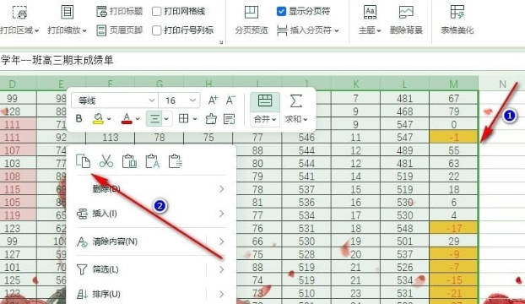Image resolution: width=525 pixels, height=304 pixels.
Task: Enable the 打印网格线 checkbox
Action: coord(156,11)
